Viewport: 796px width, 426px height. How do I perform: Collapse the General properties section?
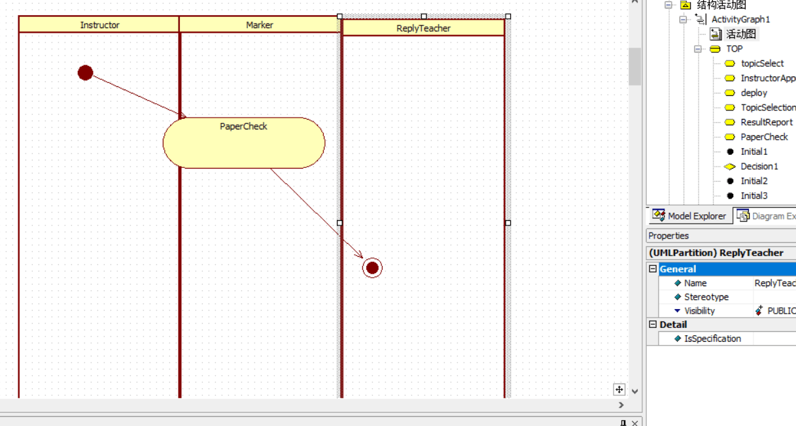pyautogui.click(x=652, y=269)
